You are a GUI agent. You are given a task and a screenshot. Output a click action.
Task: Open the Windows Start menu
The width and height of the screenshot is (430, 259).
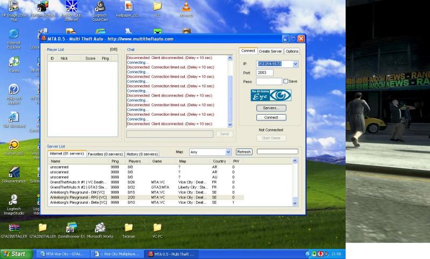tap(17, 254)
